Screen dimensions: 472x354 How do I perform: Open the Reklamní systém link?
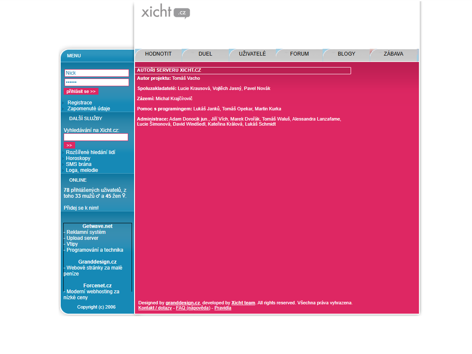pyautogui.click(x=86, y=232)
